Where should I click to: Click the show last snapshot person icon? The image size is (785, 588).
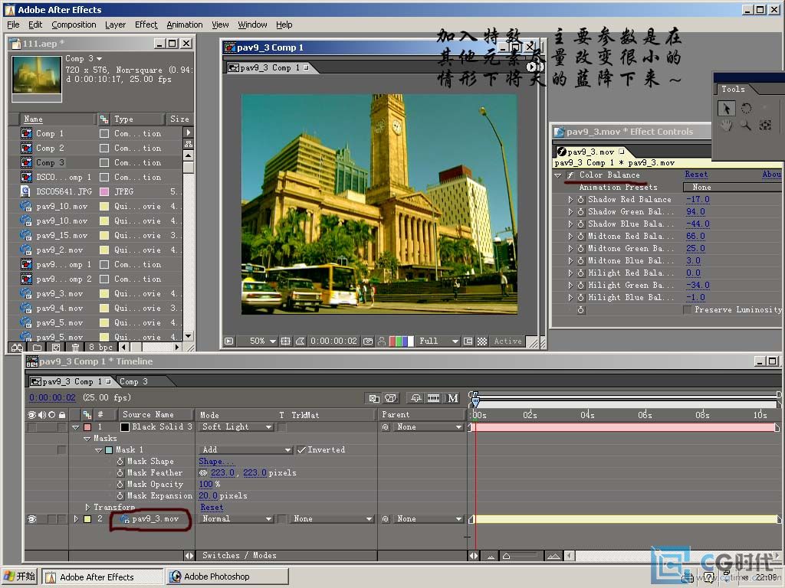click(382, 341)
